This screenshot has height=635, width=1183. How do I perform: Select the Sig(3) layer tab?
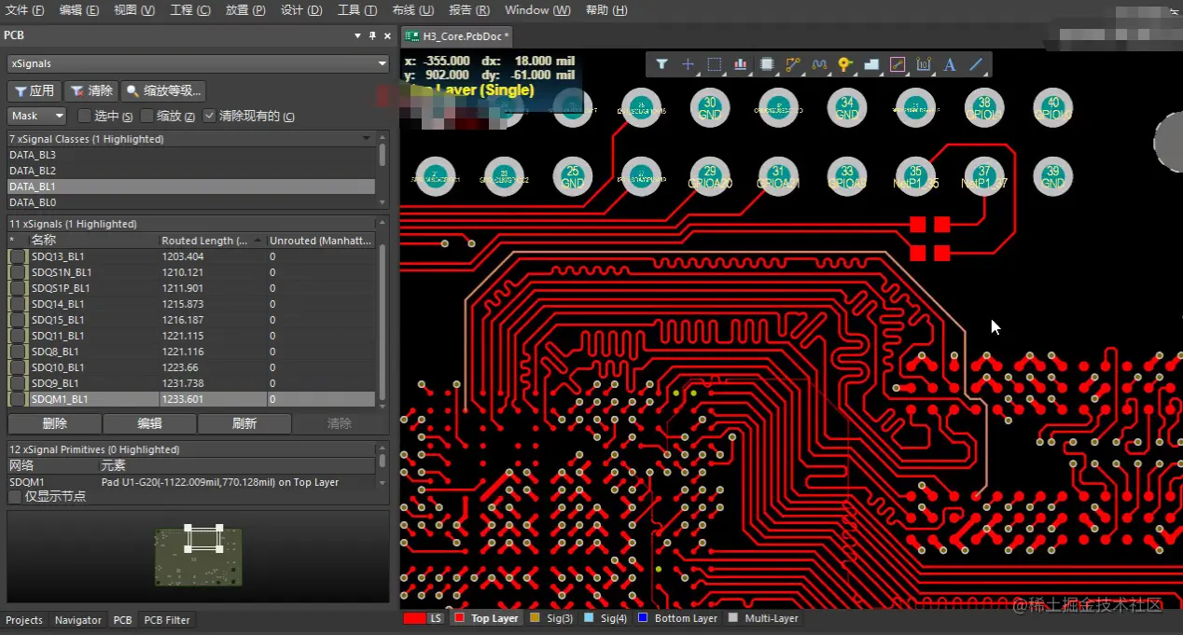(551, 618)
